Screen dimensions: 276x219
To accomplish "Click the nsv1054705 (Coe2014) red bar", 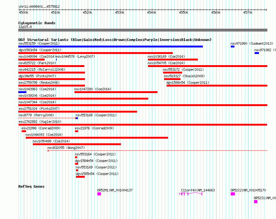I will (x=207, y=66).
